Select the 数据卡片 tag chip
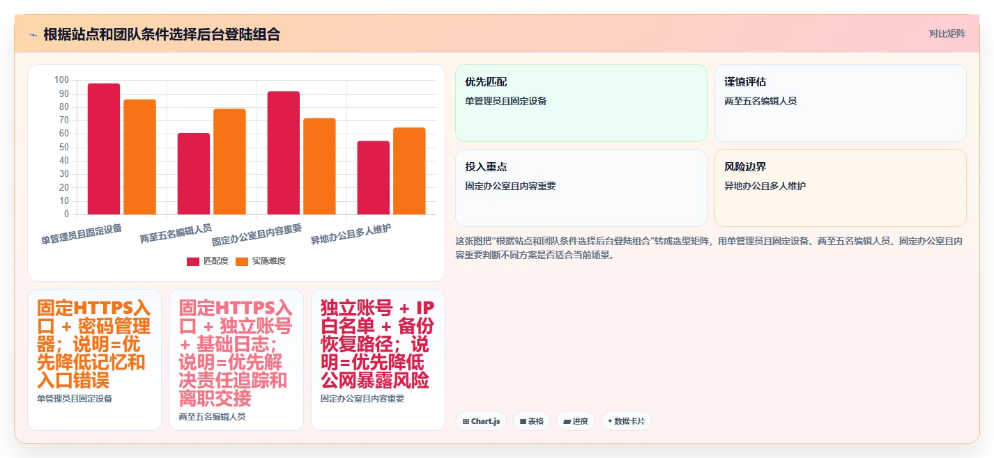This screenshot has width=994, height=458. tap(626, 421)
